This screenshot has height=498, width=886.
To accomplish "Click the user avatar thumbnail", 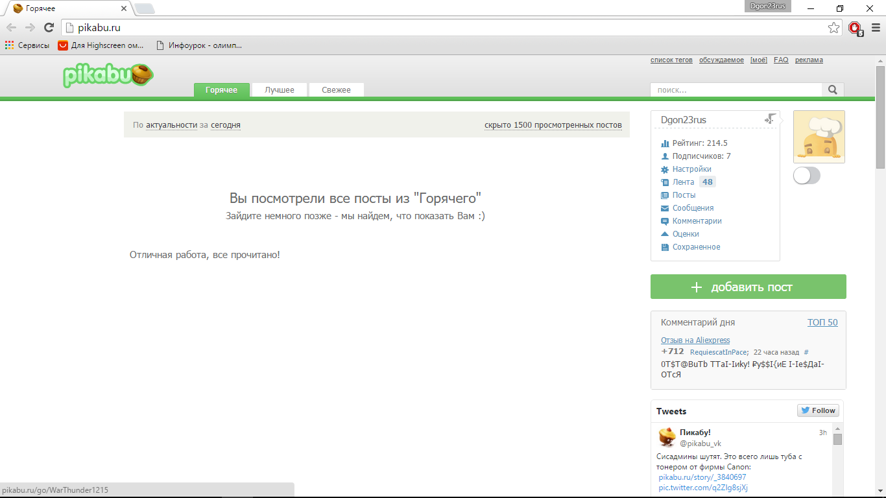I will [819, 137].
